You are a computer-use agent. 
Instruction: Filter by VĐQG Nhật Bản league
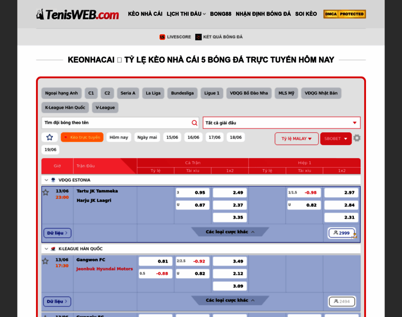pyautogui.click(x=321, y=93)
